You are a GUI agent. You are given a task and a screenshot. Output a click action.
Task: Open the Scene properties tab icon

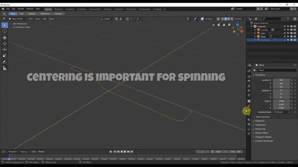click(x=249, y=91)
